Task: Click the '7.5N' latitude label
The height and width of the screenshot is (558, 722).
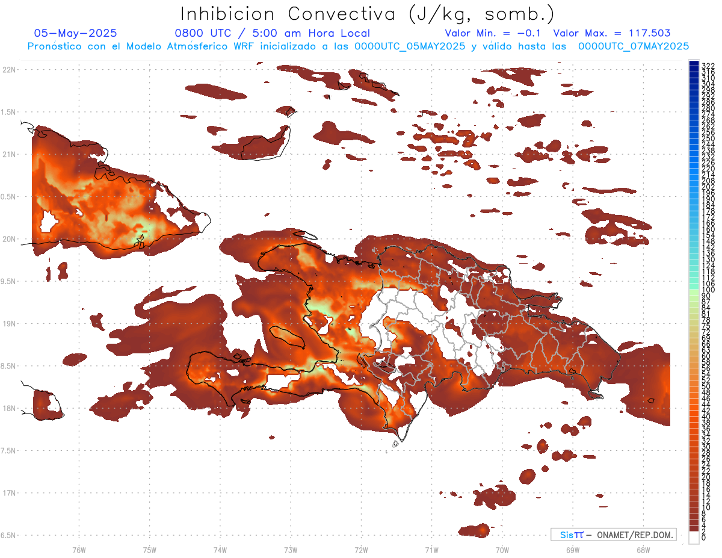Action: click(x=8, y=450)
